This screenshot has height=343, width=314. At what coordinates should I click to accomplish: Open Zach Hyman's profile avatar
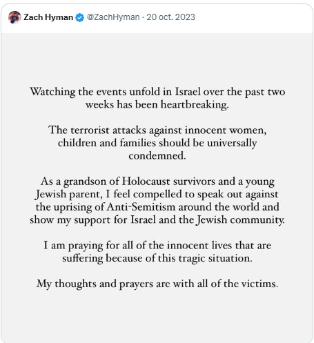pos(14,17)
